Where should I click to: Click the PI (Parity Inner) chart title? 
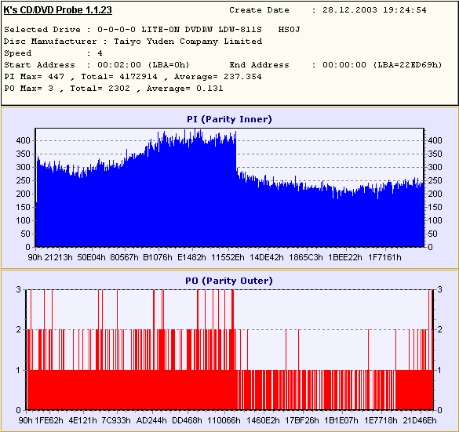(229, 119)
